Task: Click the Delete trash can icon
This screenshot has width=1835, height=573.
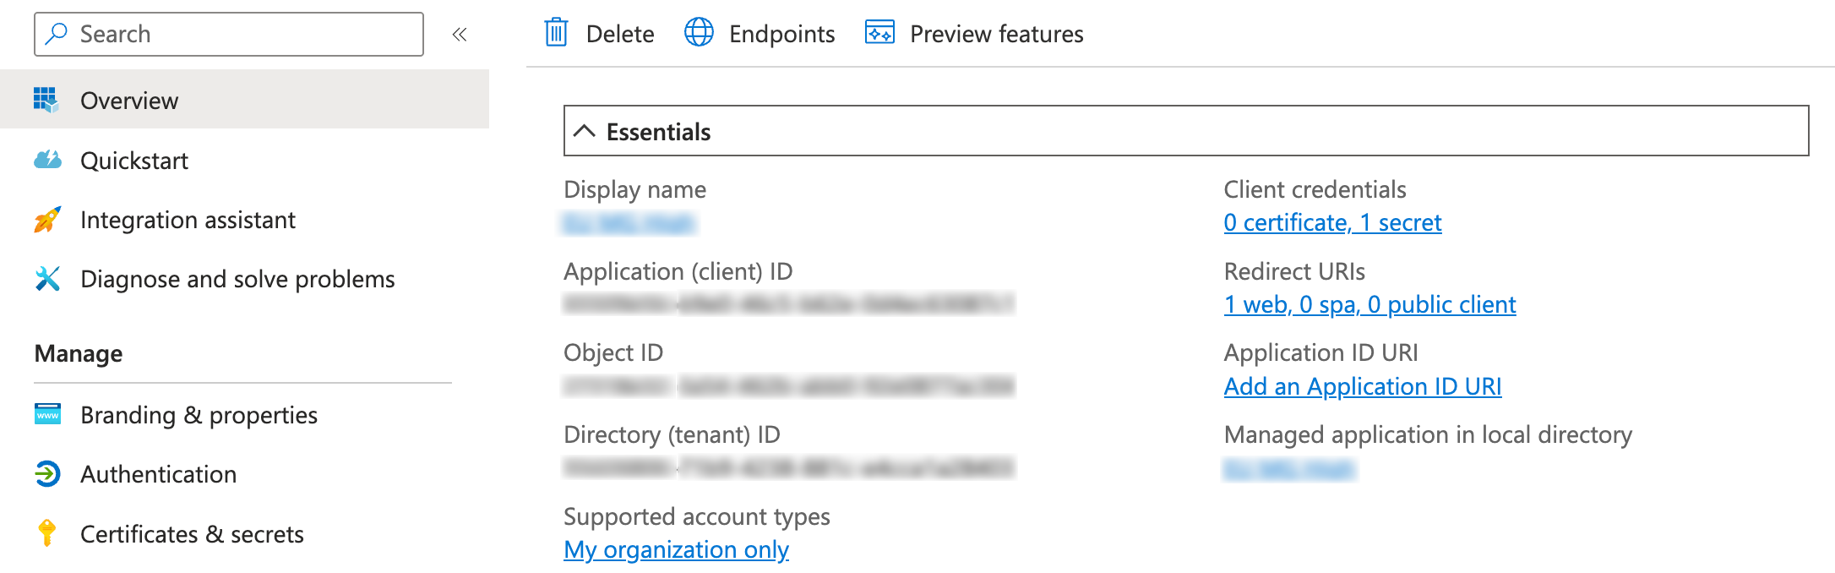Action: click(556, 33)
